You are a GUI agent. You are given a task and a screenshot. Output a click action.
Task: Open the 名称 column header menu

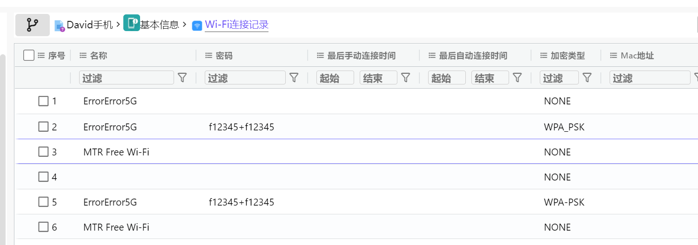(x=83, y=56)
